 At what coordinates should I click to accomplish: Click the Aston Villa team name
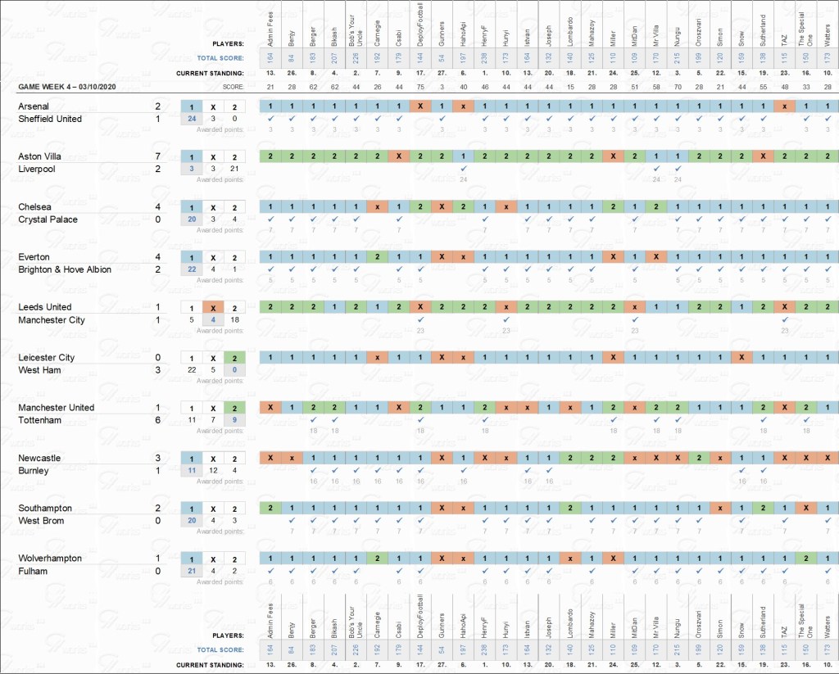pyautogui.click(x=41, y=156)
